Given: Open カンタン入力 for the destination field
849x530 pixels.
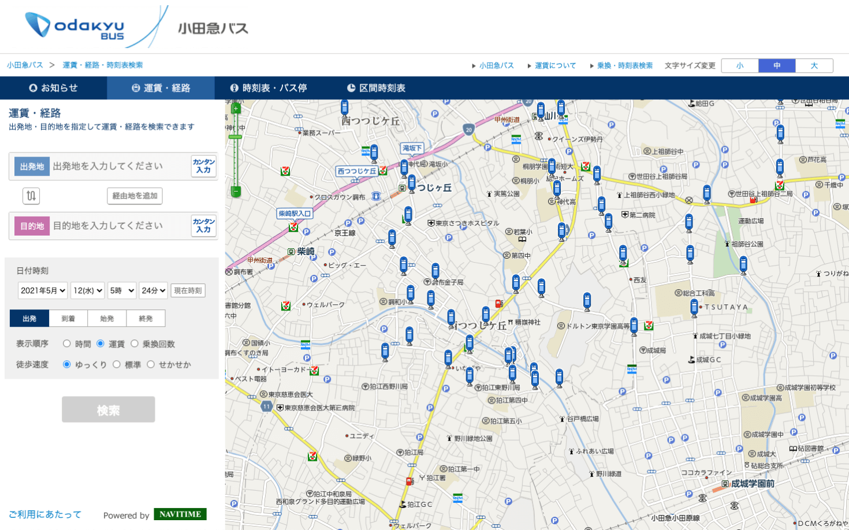Looking at the screenshot, I should click(x=204, y=226).
